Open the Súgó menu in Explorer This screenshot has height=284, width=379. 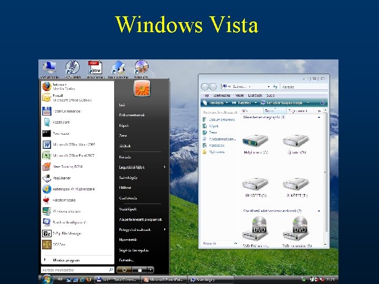tap(271, 95)
